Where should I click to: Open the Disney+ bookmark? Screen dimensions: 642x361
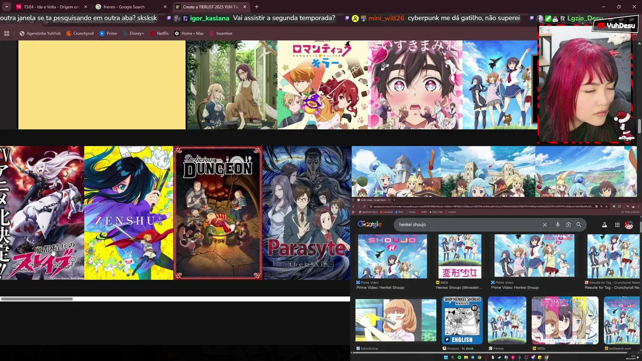coord(133,33)
